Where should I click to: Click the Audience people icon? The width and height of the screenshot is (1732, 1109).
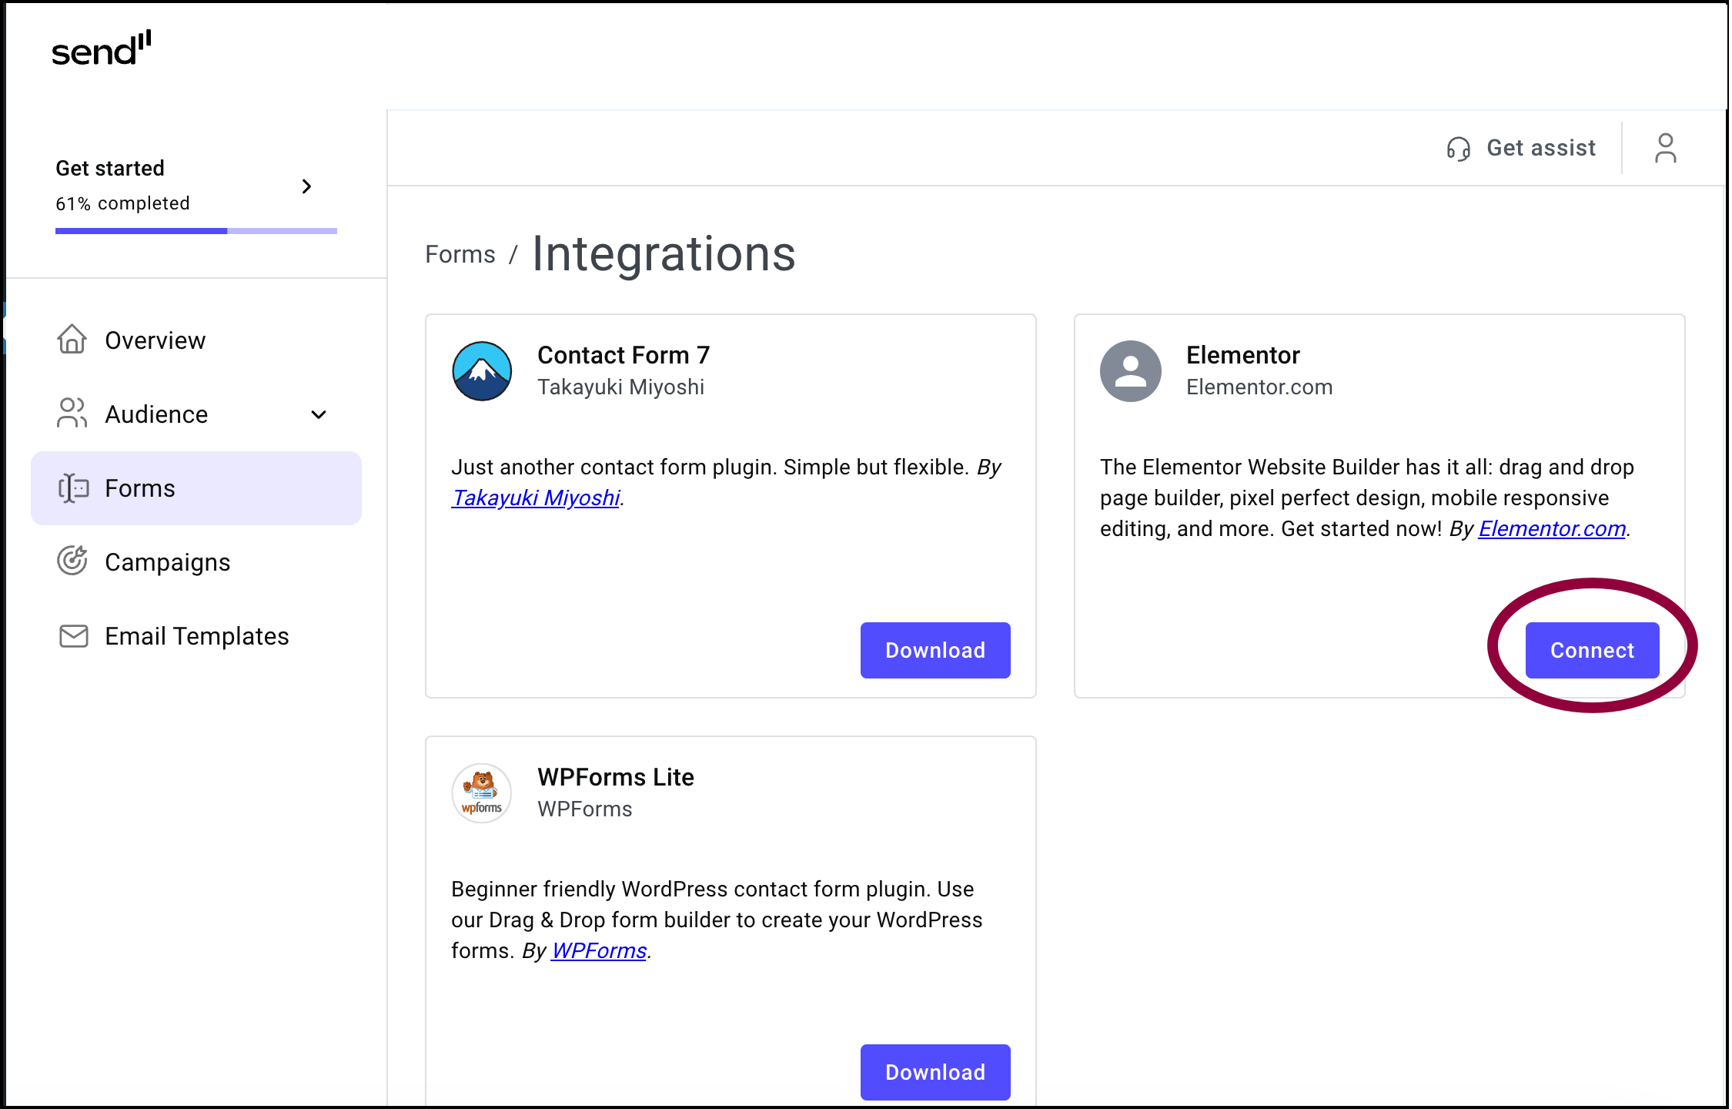tap(72, 413)
